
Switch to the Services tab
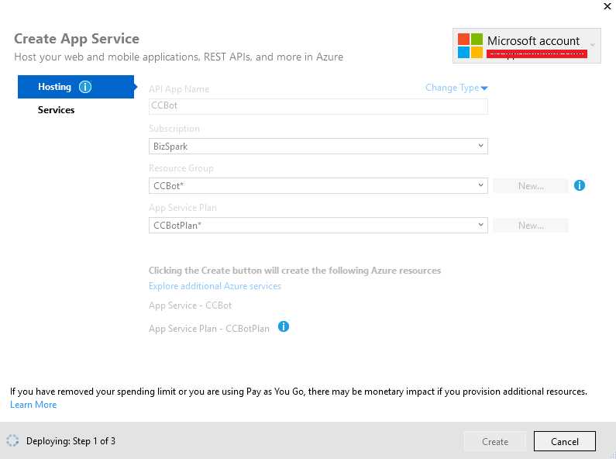(x=57, y=110)
